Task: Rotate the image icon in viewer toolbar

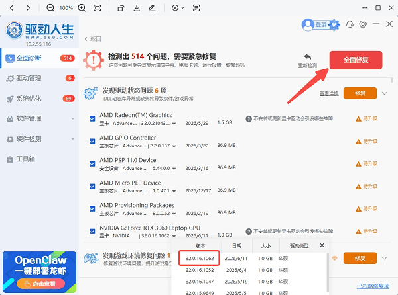Action: coord(121,8)
